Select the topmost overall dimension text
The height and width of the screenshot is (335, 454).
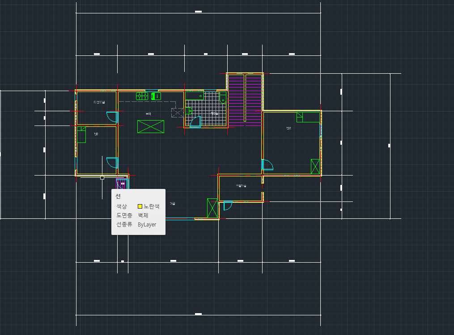198,12
